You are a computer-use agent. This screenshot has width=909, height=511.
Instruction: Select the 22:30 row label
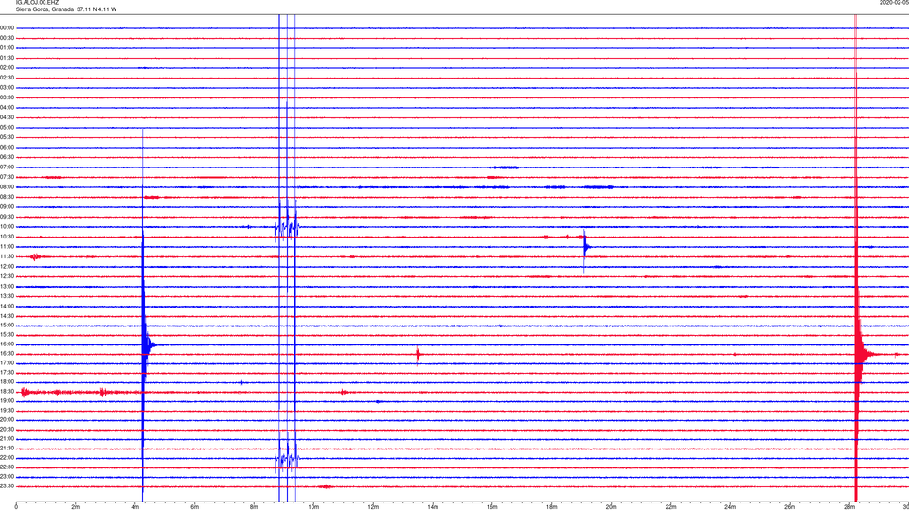tap(7, 467)
